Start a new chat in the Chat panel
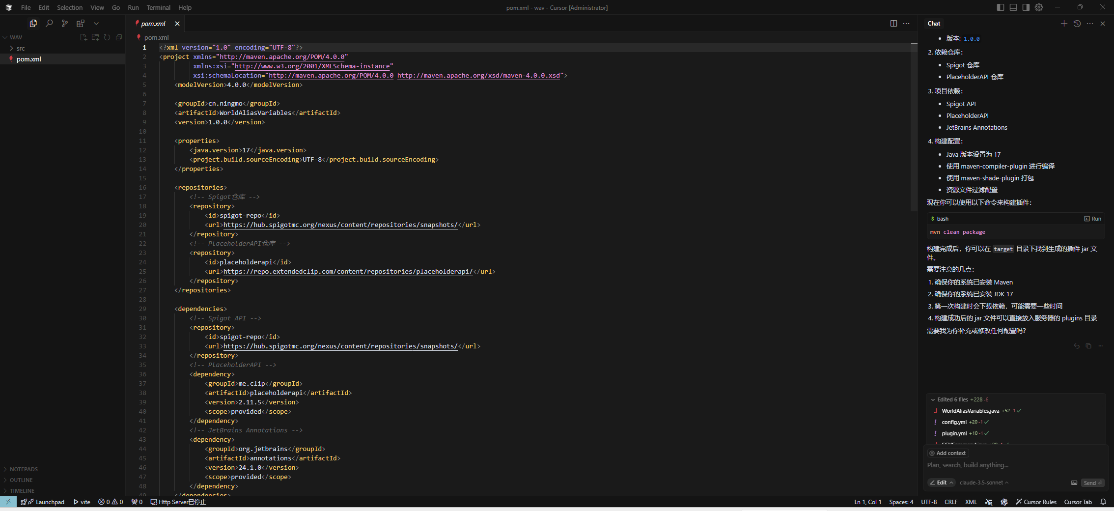Viewport: 1114px width, 511px height. coord(1064,23)
